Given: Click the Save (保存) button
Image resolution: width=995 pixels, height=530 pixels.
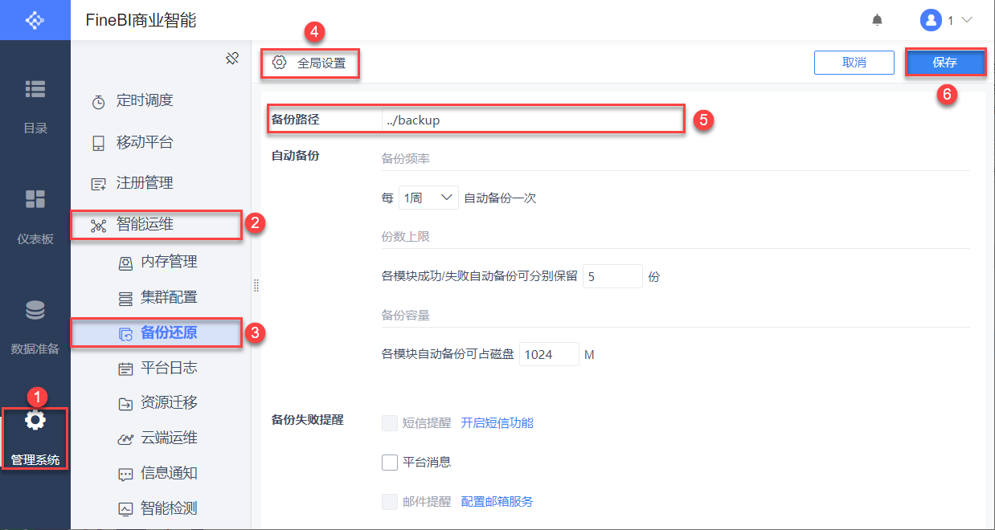Looking at the screenshot, I should coord(945,63).
